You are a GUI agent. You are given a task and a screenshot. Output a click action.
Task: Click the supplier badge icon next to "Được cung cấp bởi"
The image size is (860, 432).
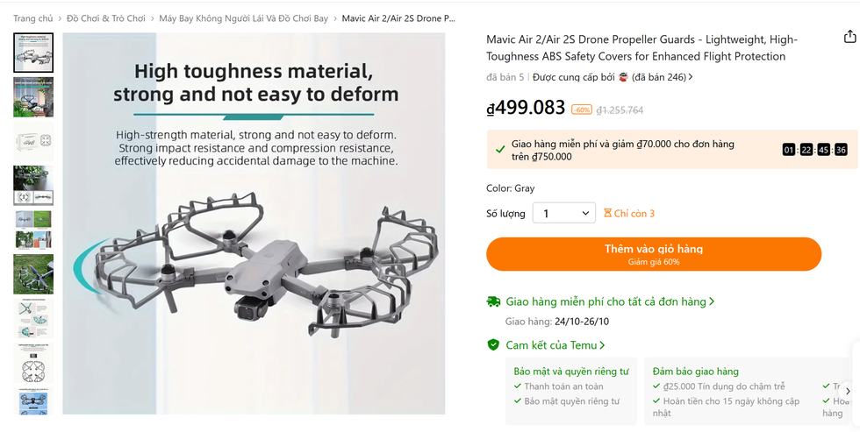(623, 77)
